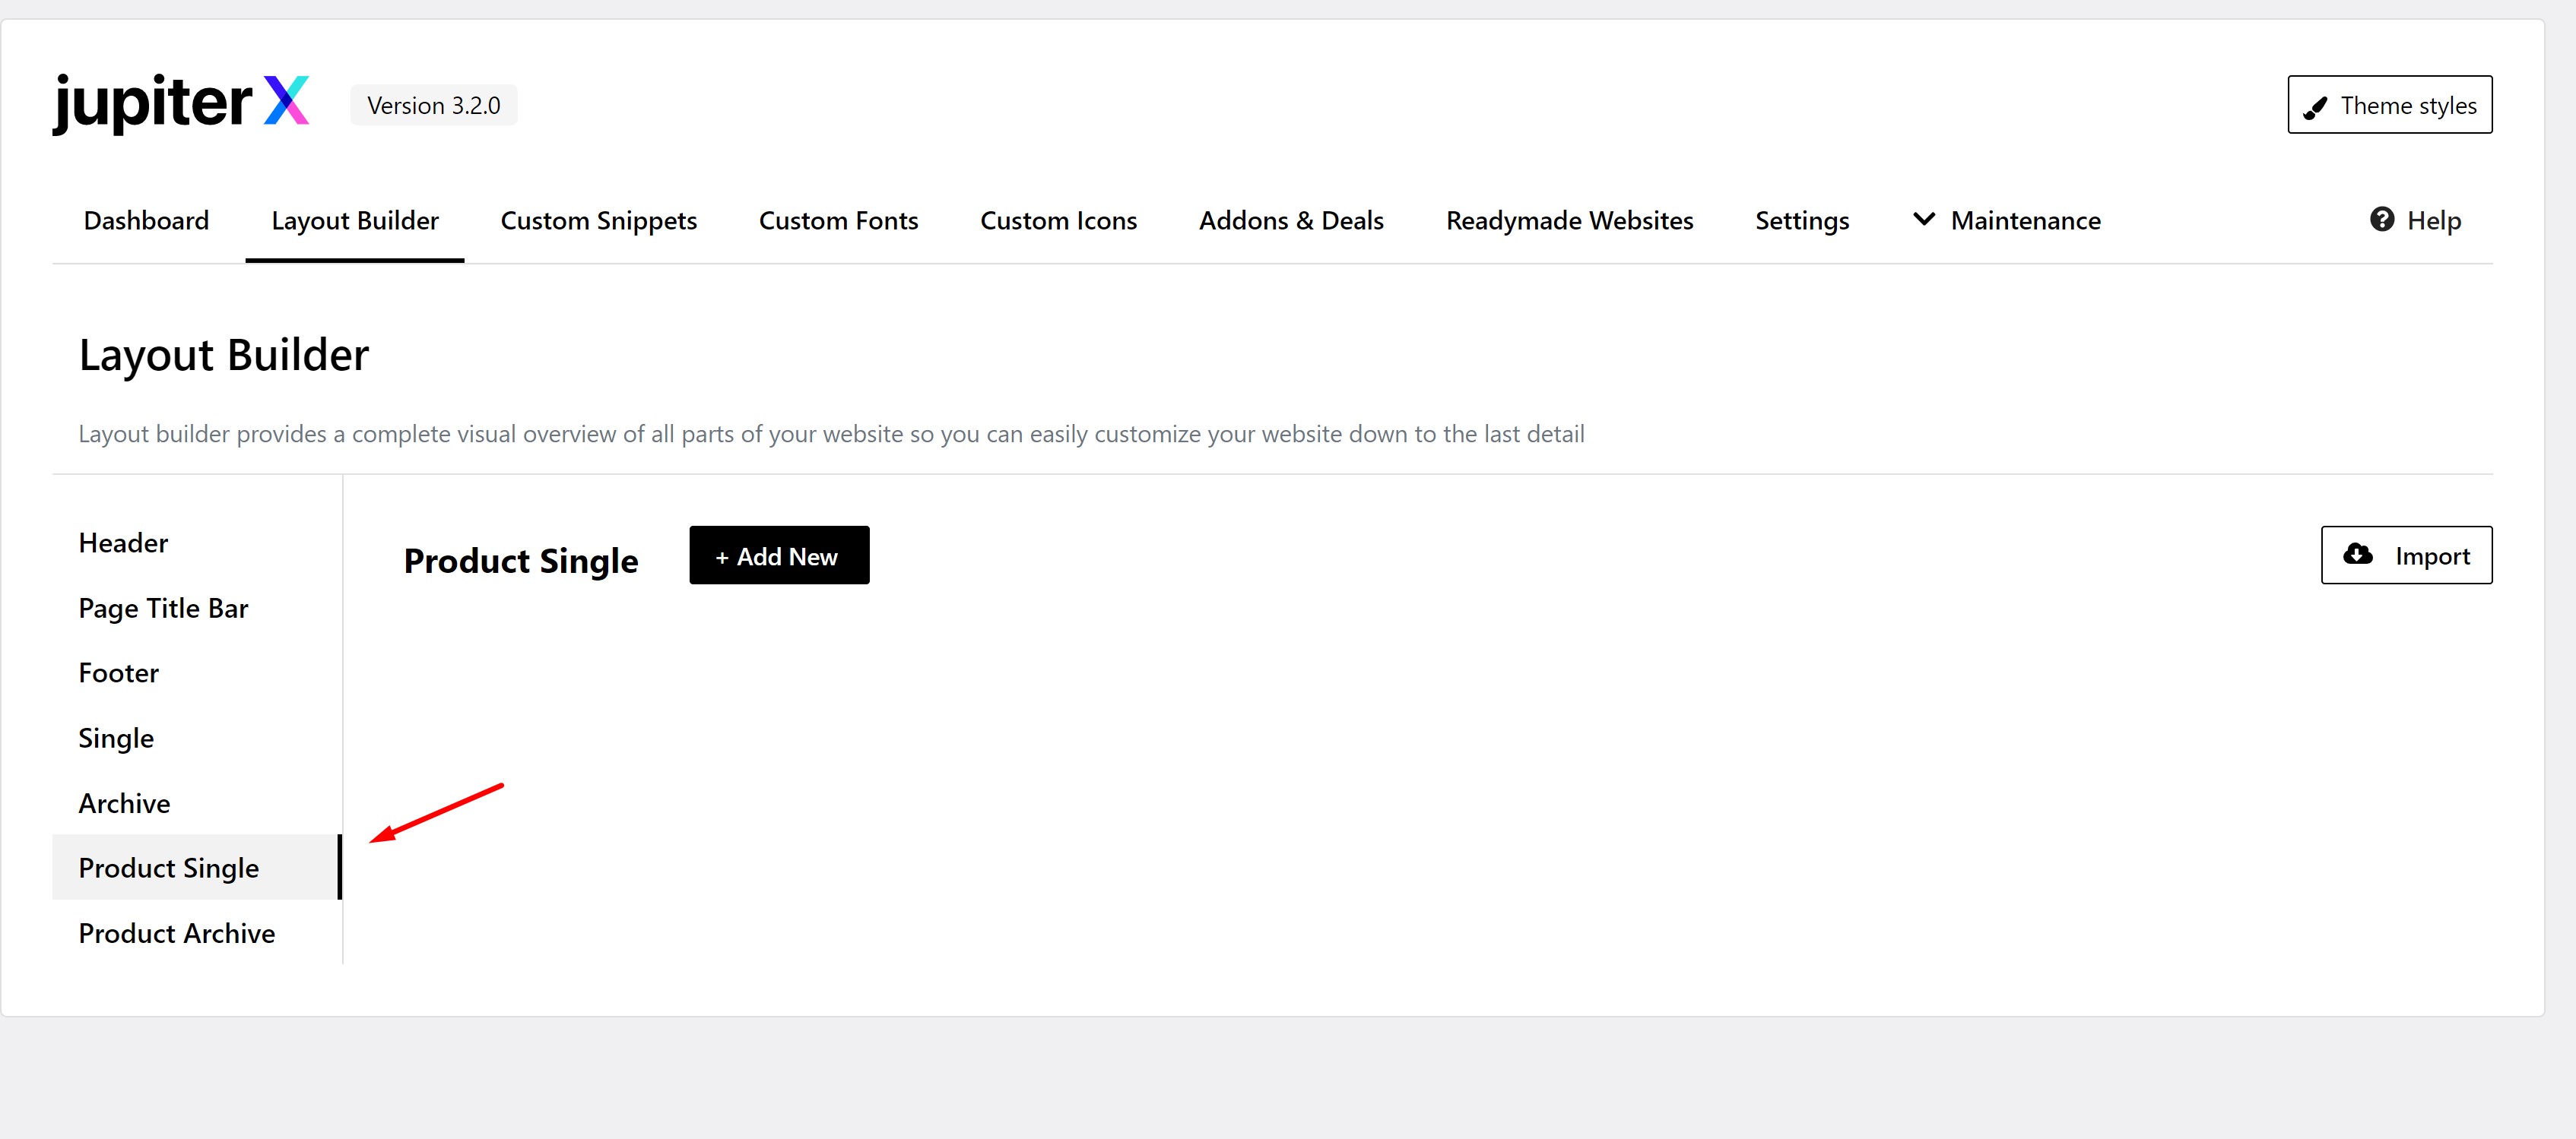Select Page Title Bar in sidebar
Viewport: 2576px width, 1139px height.
click(196, 607)
